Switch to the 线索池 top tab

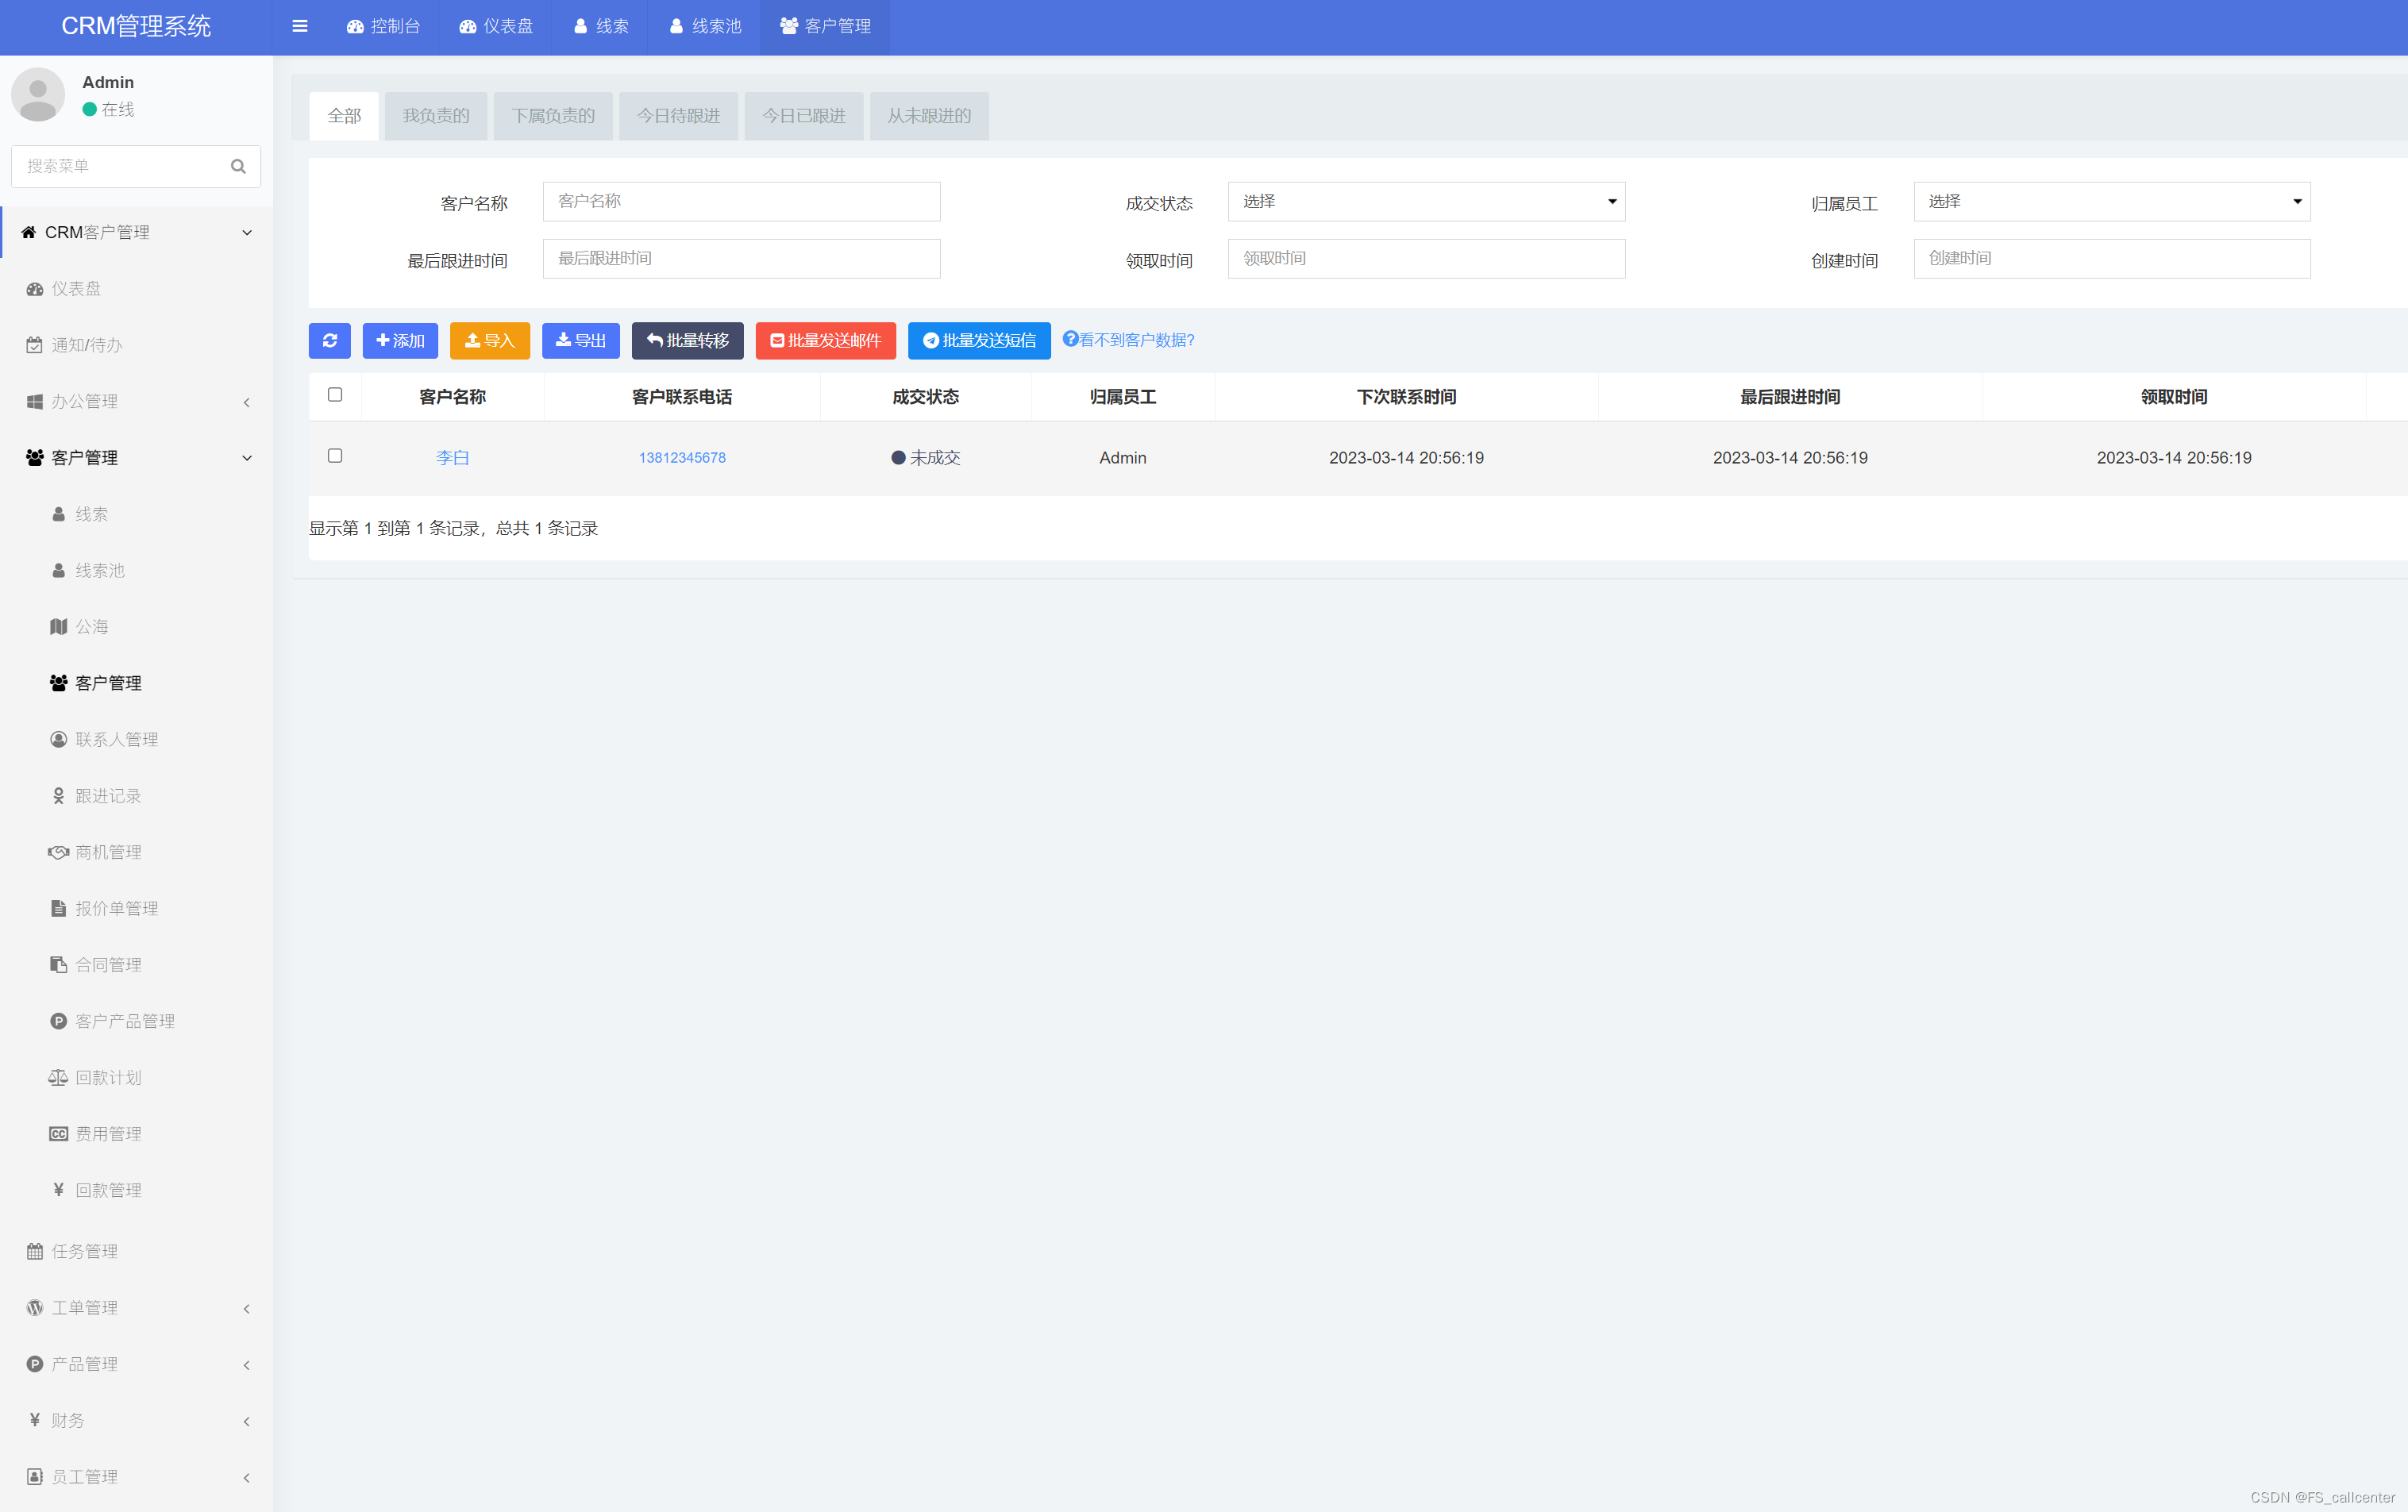(x=705, y=26)
